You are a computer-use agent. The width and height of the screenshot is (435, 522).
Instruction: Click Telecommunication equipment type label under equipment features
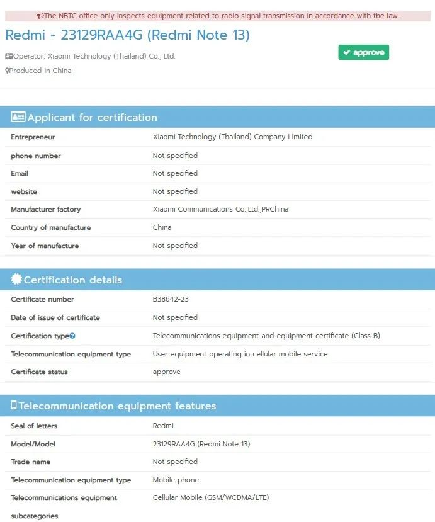(71, 480)
